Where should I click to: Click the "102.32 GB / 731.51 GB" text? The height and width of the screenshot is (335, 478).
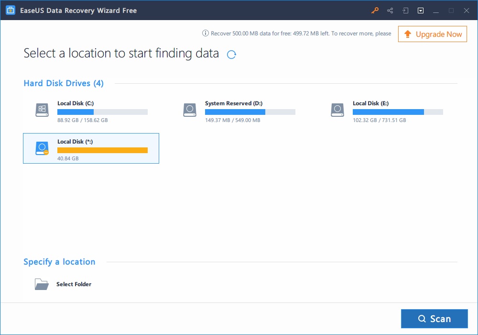(379, 120)
